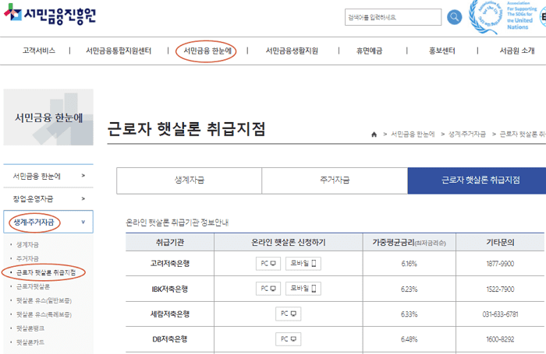
Task: Open 햇살론 유스(일반보증) sidebar link
Action: tap(44, 300)
